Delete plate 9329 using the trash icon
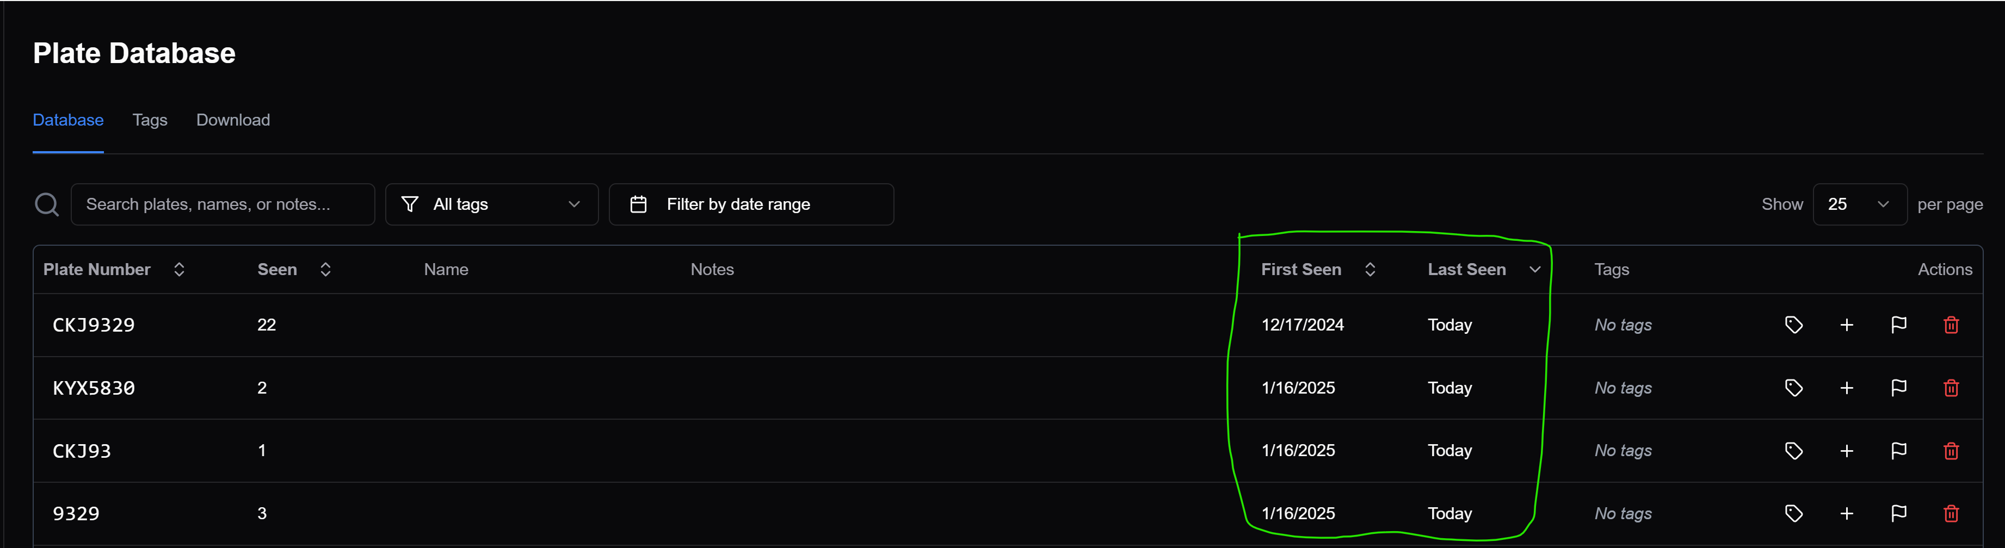 point(1951,514)
